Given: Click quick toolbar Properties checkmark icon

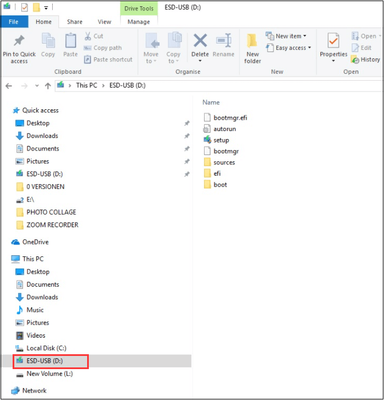Looking at the screenshot, I should pyautogui.click(x=25, y=7).
